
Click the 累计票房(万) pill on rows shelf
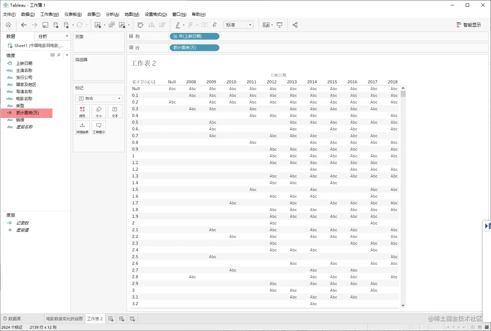click(x=194, y=48)
